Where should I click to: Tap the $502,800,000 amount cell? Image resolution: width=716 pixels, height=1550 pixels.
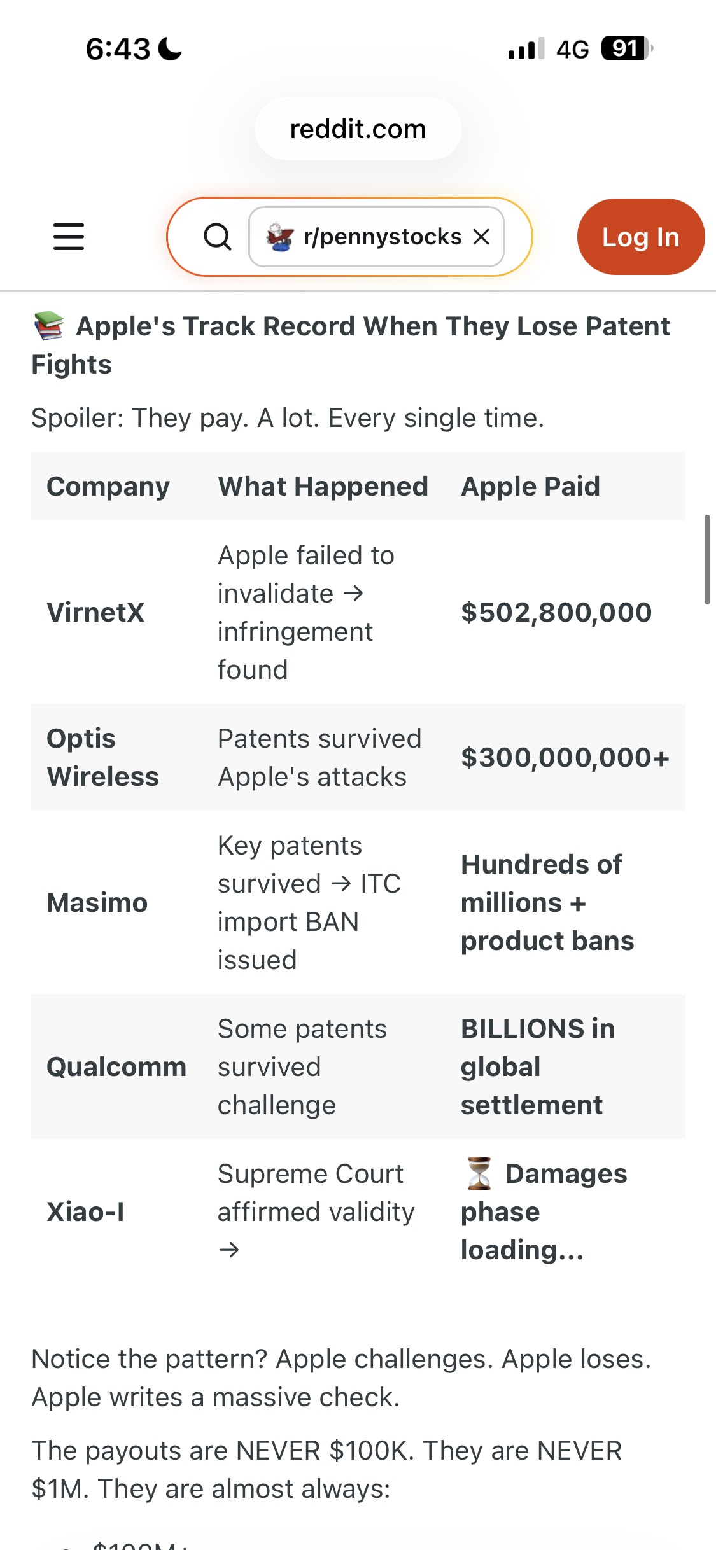coord(556,612)
